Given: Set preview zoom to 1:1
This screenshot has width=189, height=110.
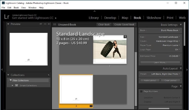Looking at the screenshot, I should click(x=45, y=24).
